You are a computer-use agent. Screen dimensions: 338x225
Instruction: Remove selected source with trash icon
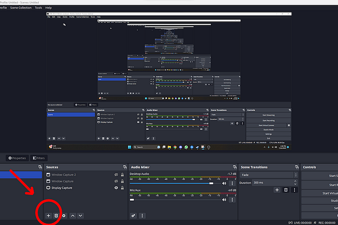point(56,215)
